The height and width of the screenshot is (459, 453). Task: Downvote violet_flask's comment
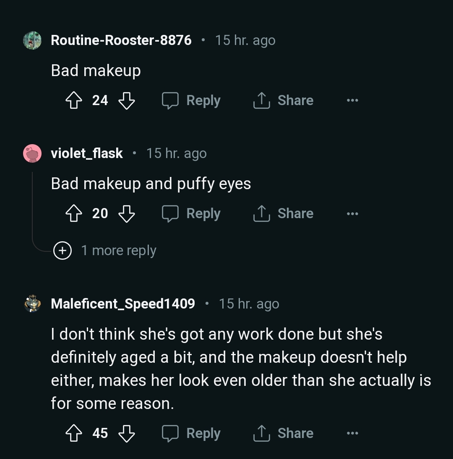126,214
